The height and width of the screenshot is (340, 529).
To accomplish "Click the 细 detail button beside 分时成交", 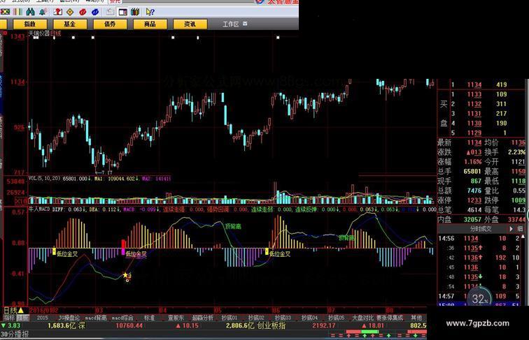I will tap(520, 229).
